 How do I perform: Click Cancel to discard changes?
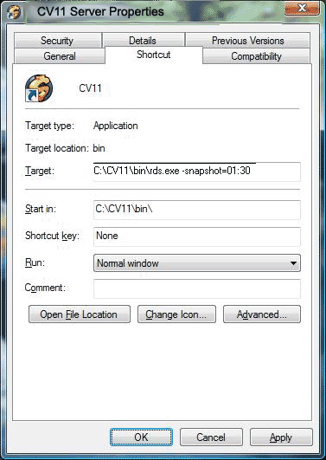coord(211,437)
